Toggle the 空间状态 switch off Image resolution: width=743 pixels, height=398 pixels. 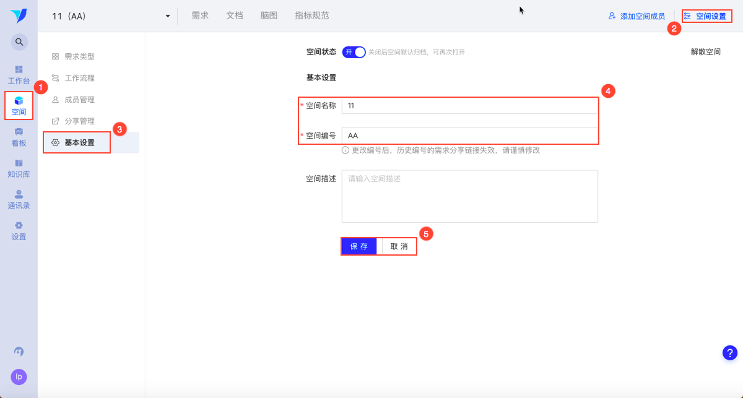354,52
